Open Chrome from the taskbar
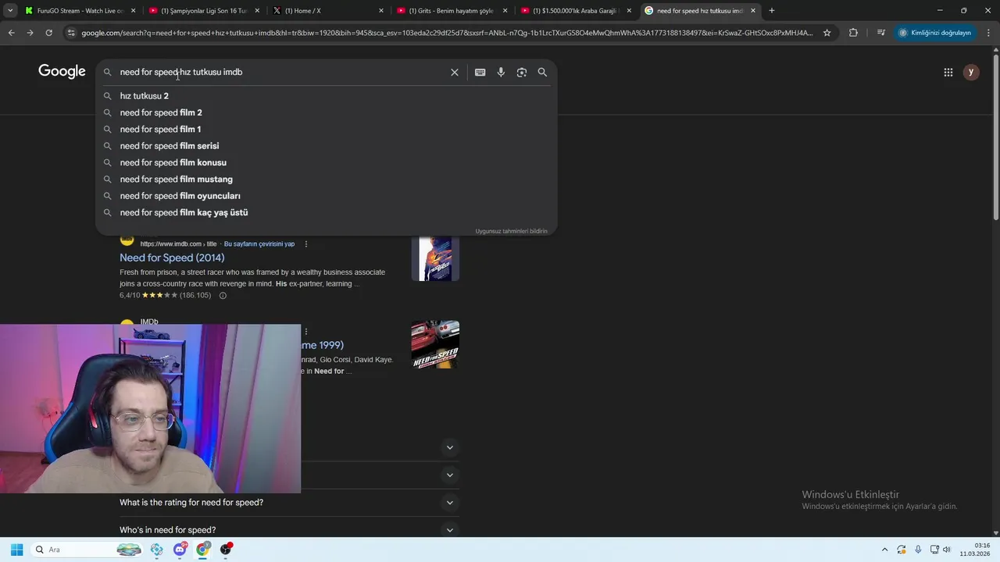1000x562 pixels. [x=203, y=550]
